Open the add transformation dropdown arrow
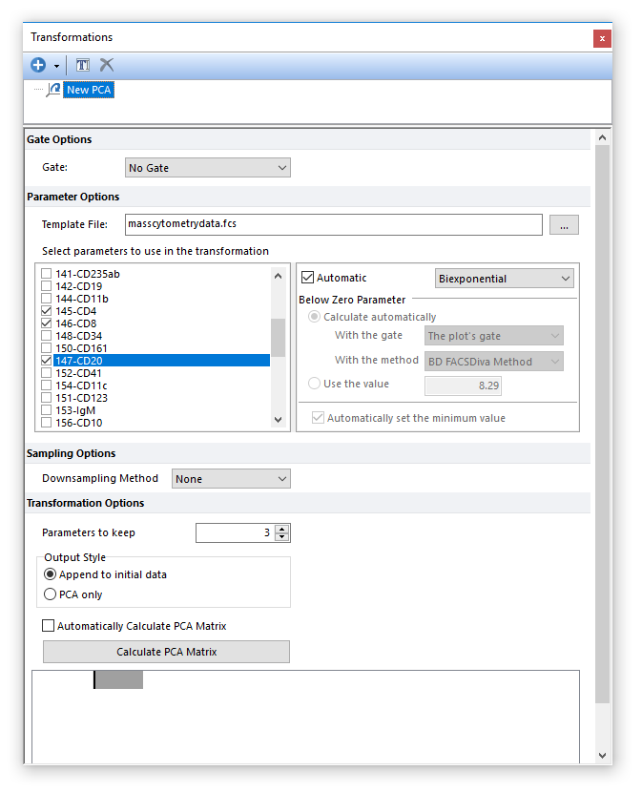 pyautogui.click(x=56, y=66)
